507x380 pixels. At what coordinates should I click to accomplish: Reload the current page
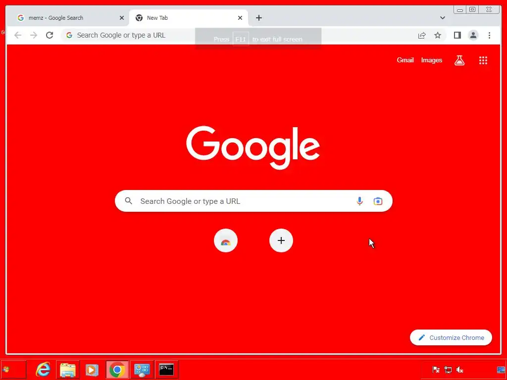point(50,35)
